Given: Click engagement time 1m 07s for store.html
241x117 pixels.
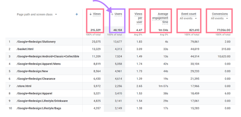Looking at the screenshot, I should click(163, 86).
